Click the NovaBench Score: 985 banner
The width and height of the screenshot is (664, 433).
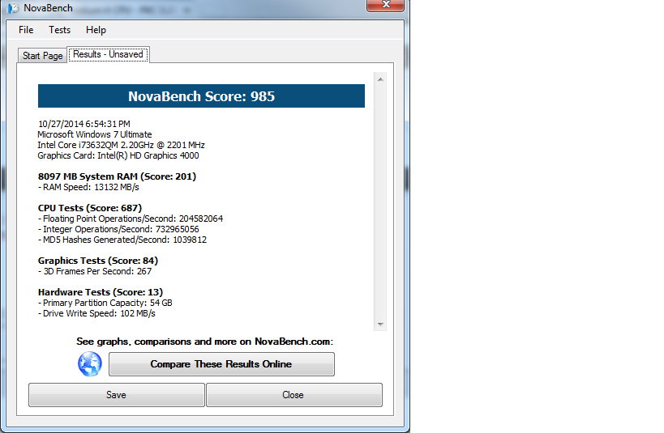coord(201,96)
